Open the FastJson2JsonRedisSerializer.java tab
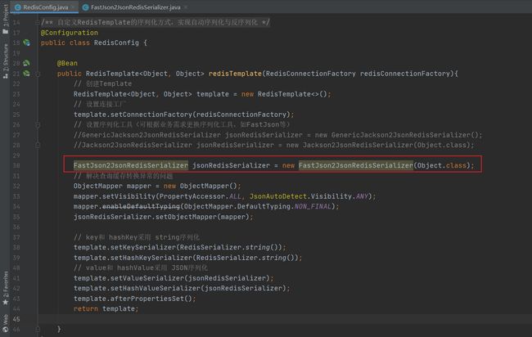This screenshot has width=532, height=337. click(x=135, y=7)
